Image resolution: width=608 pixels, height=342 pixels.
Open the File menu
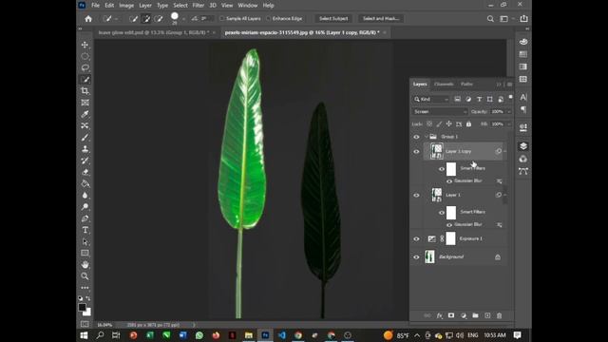pyautogui.click(x=95, y=6)
